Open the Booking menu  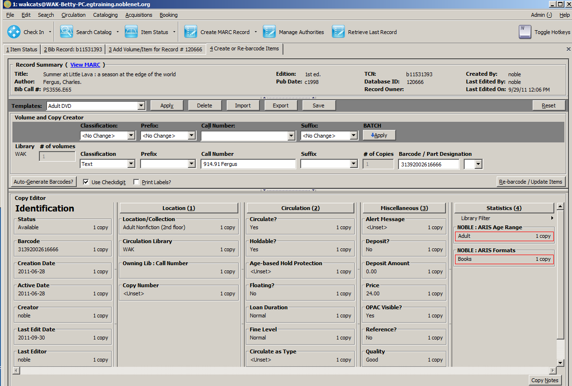click(x=169, y=15)
